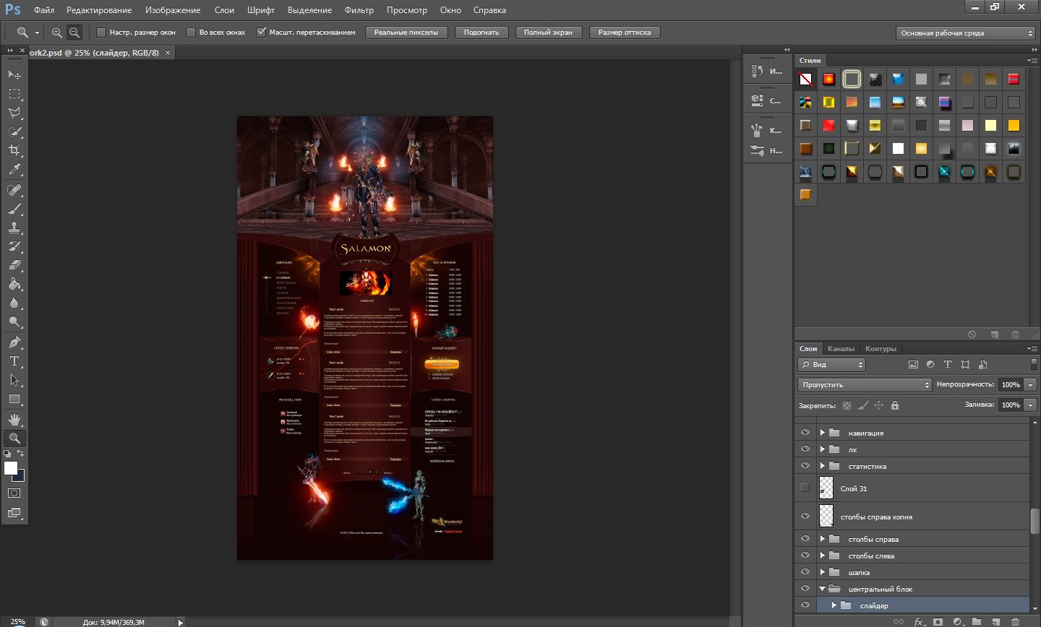
Task: Hide the 'шапка' group layer
Action: pyautogui.click(x=805, y=572)
